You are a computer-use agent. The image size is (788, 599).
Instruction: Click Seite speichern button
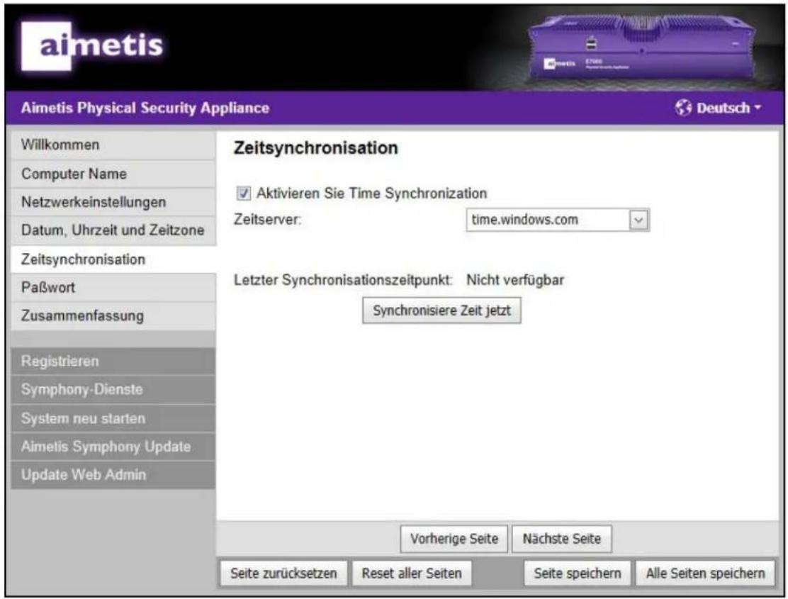point(577,573)
